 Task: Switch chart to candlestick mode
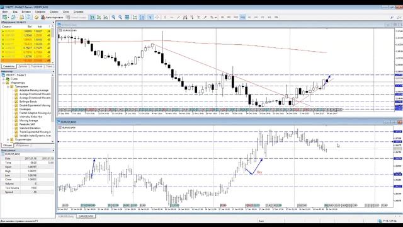pyautogui.click(x=99, y=17)
